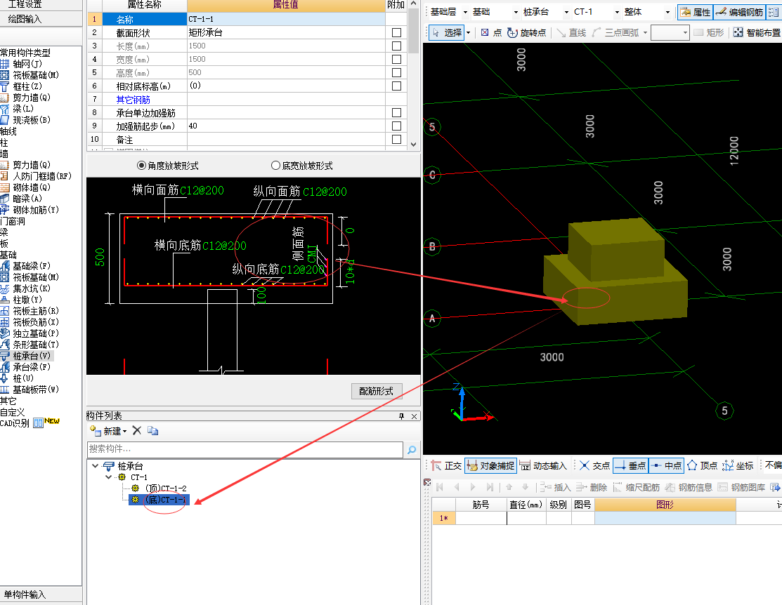Viewport: 782px width, 605px height.
Task: Open the 基础层 floor dropdown
Action: [465, 12]
